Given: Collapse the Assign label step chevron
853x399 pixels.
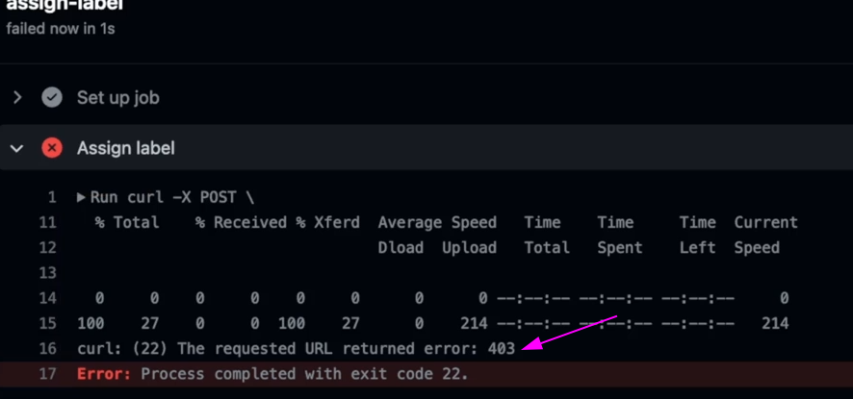Looking at the screenshot, I should (17, 148).
